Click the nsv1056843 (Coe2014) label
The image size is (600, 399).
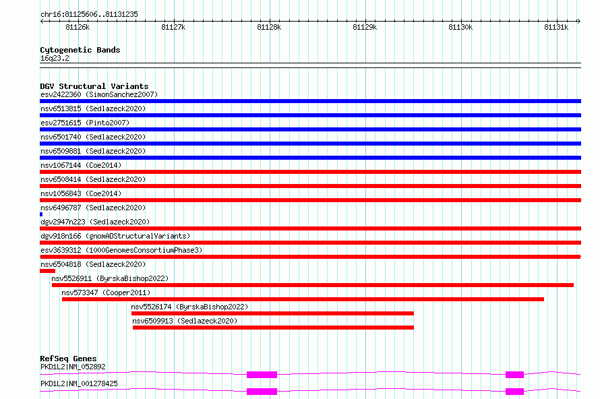[x=81, y=193]
